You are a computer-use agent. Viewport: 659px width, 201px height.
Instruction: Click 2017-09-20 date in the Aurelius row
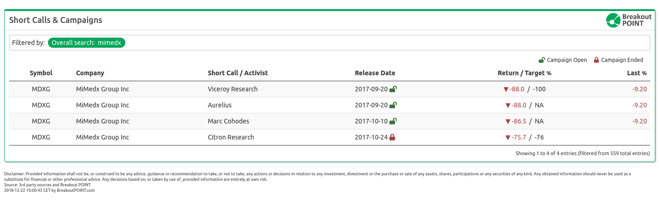[x=371, y=105]
